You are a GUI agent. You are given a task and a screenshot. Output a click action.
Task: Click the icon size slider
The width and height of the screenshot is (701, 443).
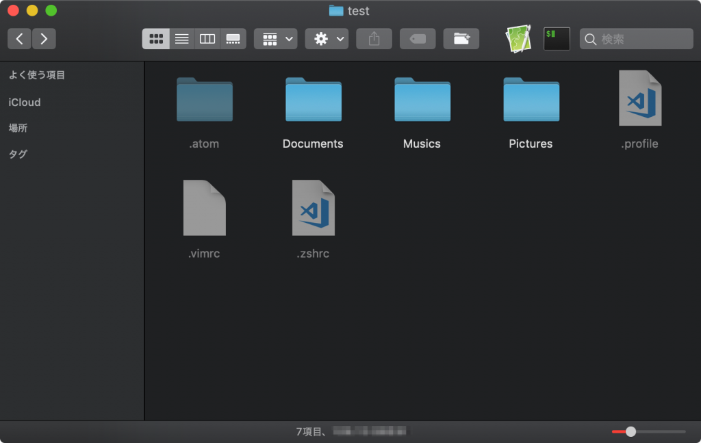click(648, 431)
